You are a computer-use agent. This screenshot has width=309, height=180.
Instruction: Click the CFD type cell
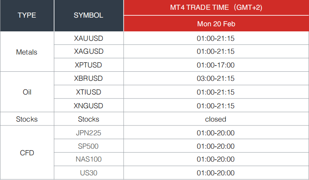click(27, 153)
